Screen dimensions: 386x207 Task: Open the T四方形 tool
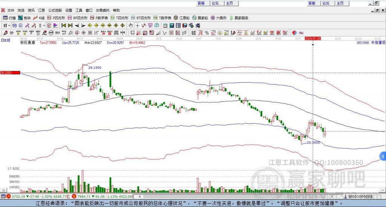tap(119, 18)
